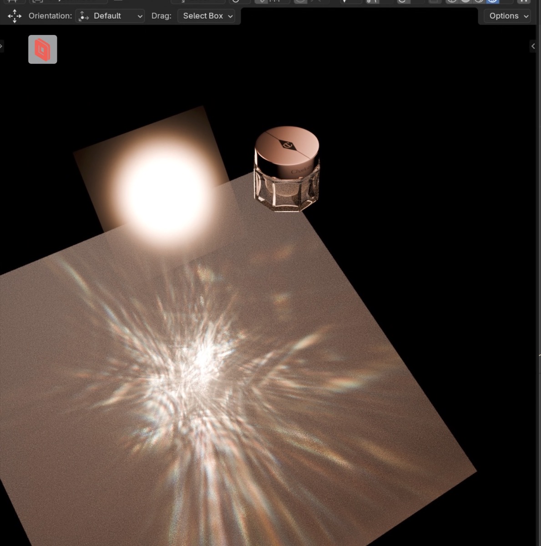Switch to Material Preview viewport shading
Image resolution: width=541 pixels, height=546 pixels.
pos(478,1)
